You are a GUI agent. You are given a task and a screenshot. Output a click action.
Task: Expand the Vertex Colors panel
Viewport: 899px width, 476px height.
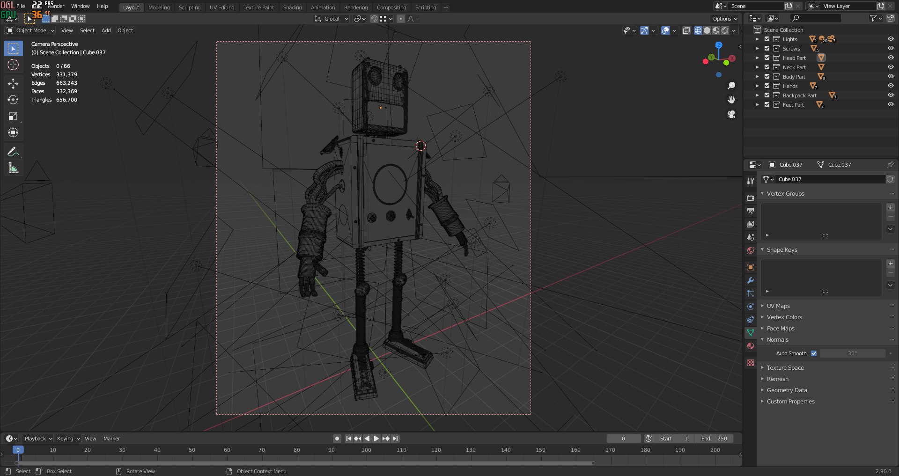pos(784,317)
